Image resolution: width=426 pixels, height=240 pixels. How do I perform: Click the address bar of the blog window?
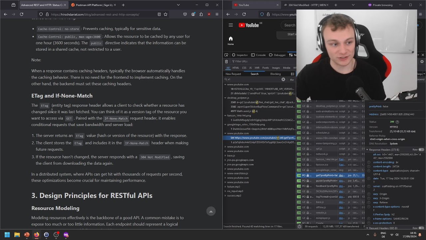[x=103, y=14]
